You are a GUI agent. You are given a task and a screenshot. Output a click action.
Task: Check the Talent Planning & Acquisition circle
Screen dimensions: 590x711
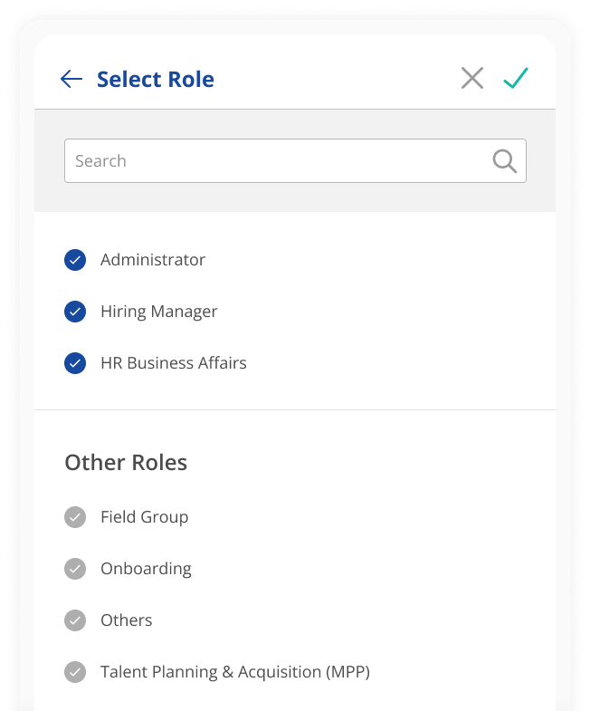pyautogui.click(x=75, y=672)
